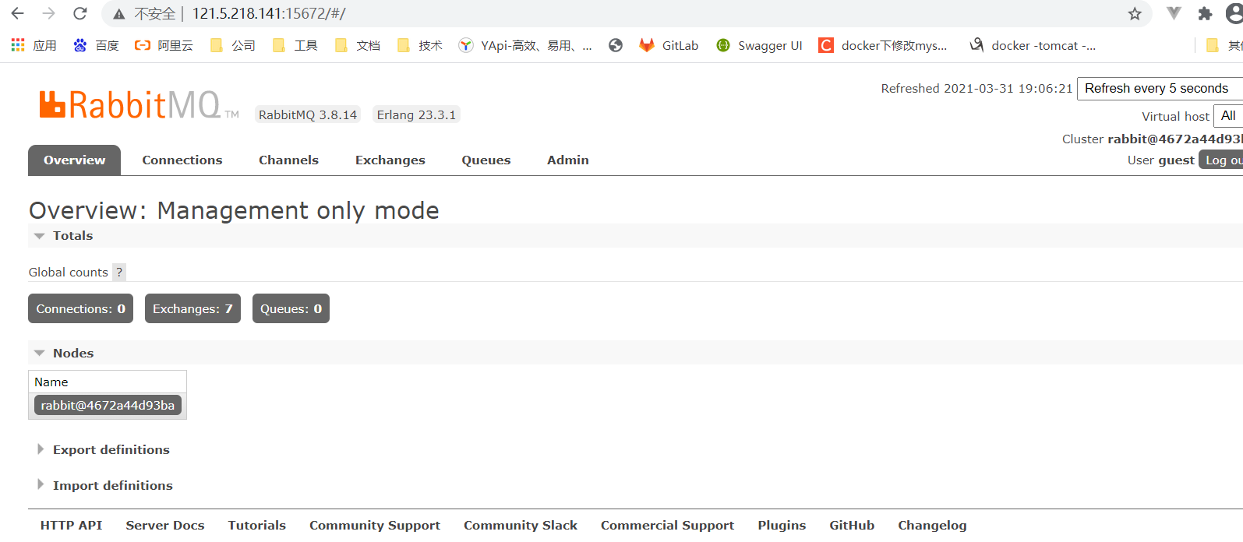Image resolution: width=1243 pixels, height=542 pixels.
Task: Reload the page with refresh icon
Action: pyautogui.click(x=79, y=13)
